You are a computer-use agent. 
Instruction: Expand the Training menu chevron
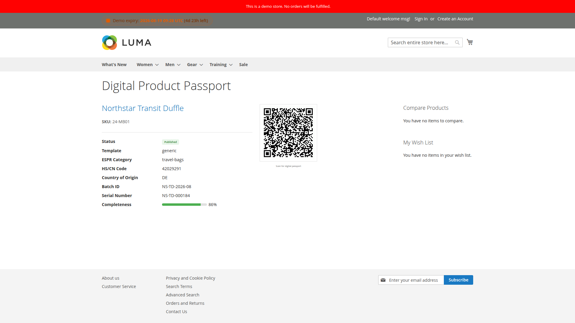[231, 65]
